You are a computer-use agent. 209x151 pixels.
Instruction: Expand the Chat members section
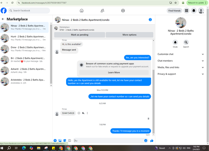point(181,61)
